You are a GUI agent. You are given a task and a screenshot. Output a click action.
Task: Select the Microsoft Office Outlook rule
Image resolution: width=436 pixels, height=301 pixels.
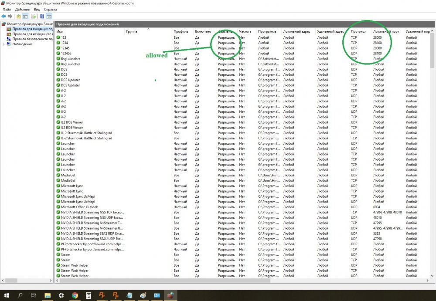[79, 207]
